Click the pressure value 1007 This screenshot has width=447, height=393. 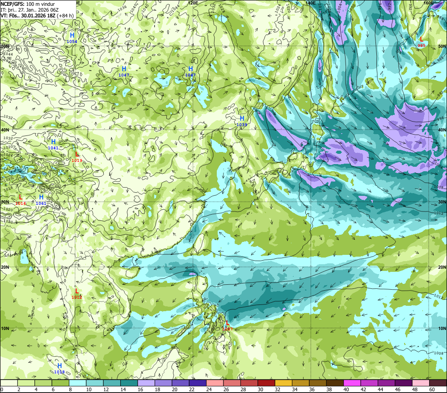tap(228, 329)
